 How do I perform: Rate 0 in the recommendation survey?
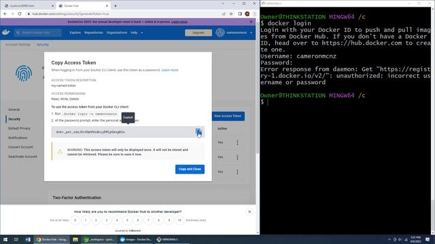point(75,220)
